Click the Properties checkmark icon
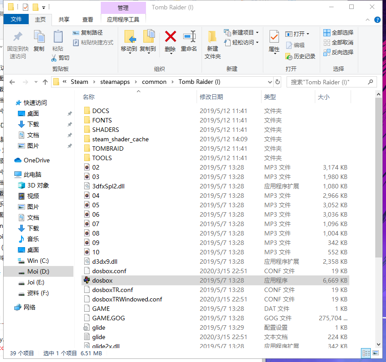The image size is (386, 362). pos(274,37)
